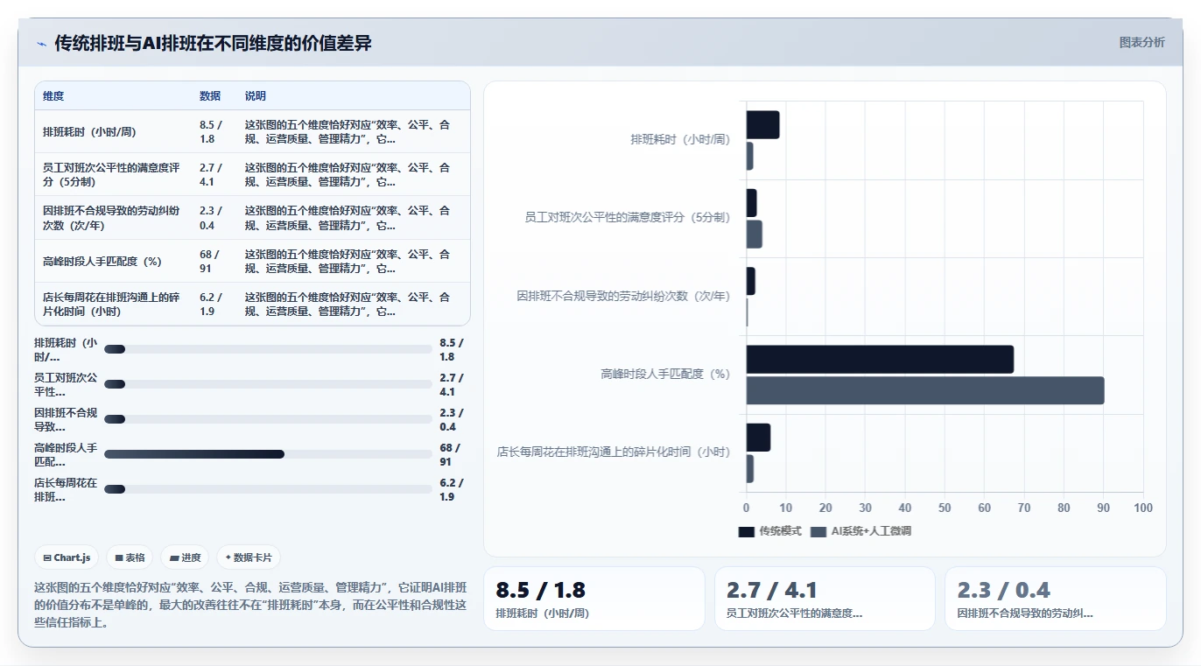Click the 8.5 / 1.8 data card
1201x666 pixels.
click(593, 599)
